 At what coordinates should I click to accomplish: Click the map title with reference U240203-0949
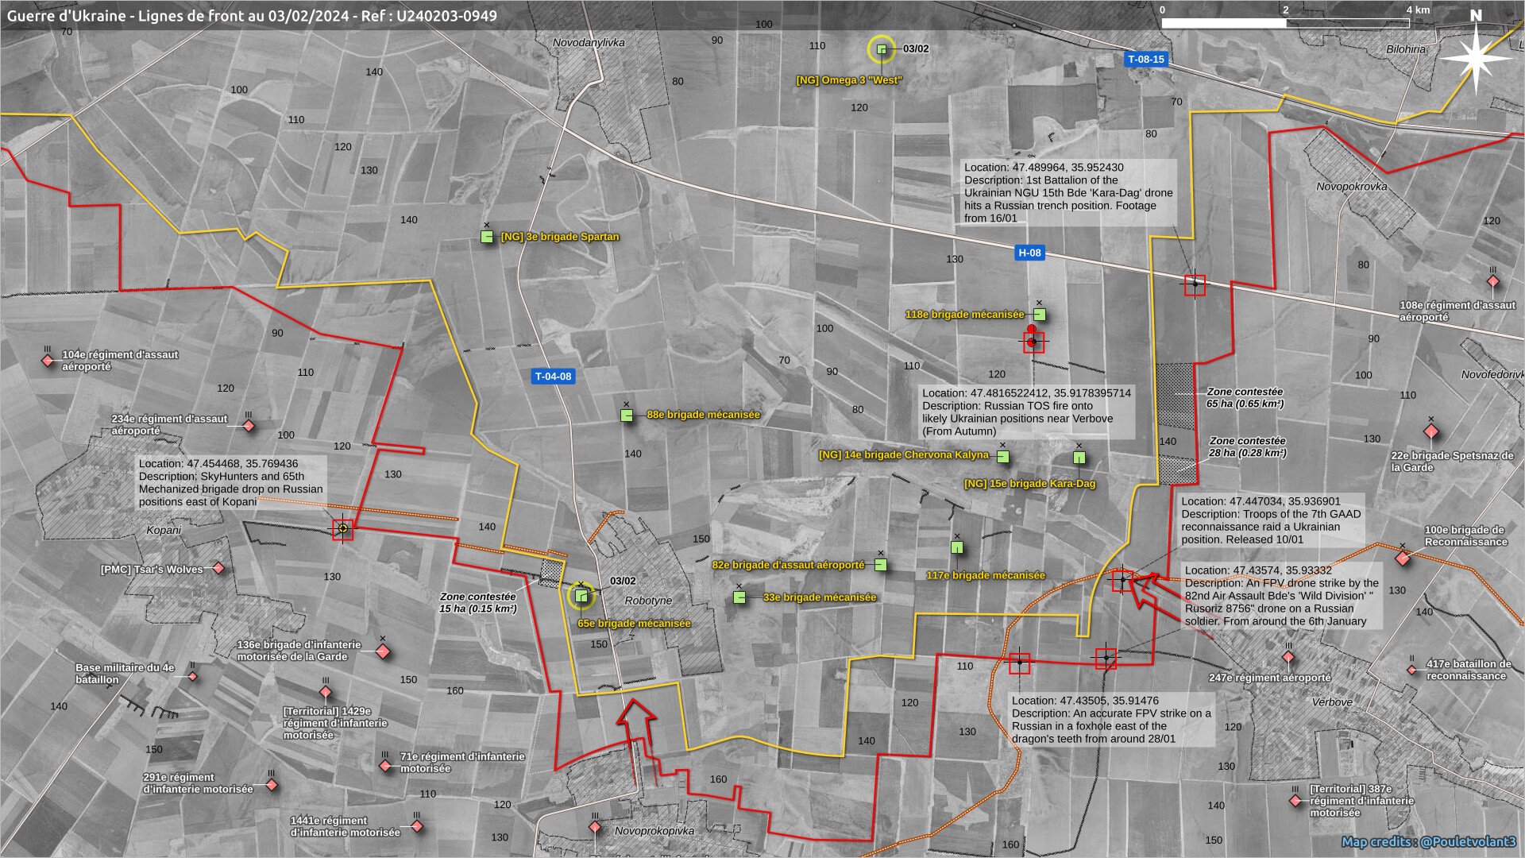pos(252,16)
